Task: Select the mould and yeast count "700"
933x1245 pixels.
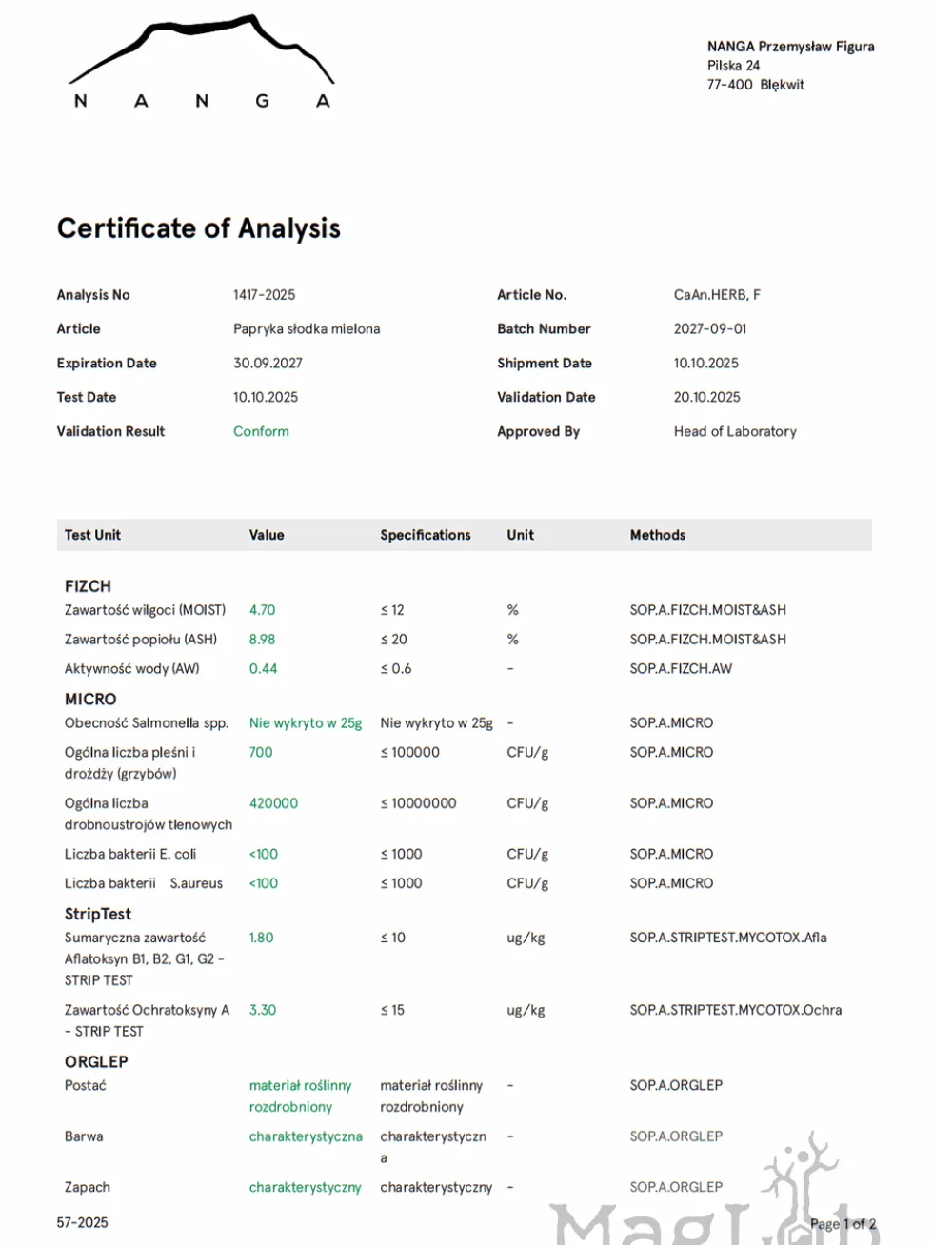Action: coord(261,753)
